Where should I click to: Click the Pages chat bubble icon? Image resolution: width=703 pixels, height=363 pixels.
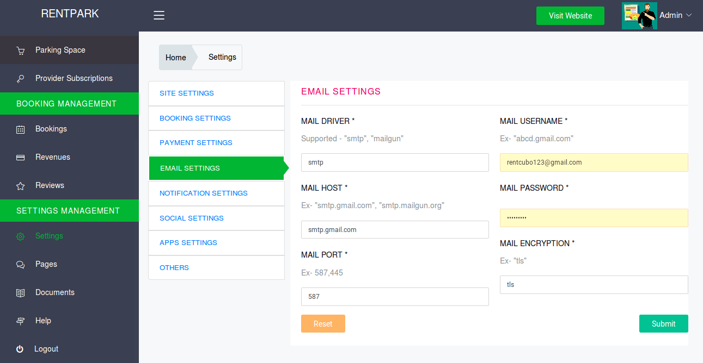(x=21, y=265)
